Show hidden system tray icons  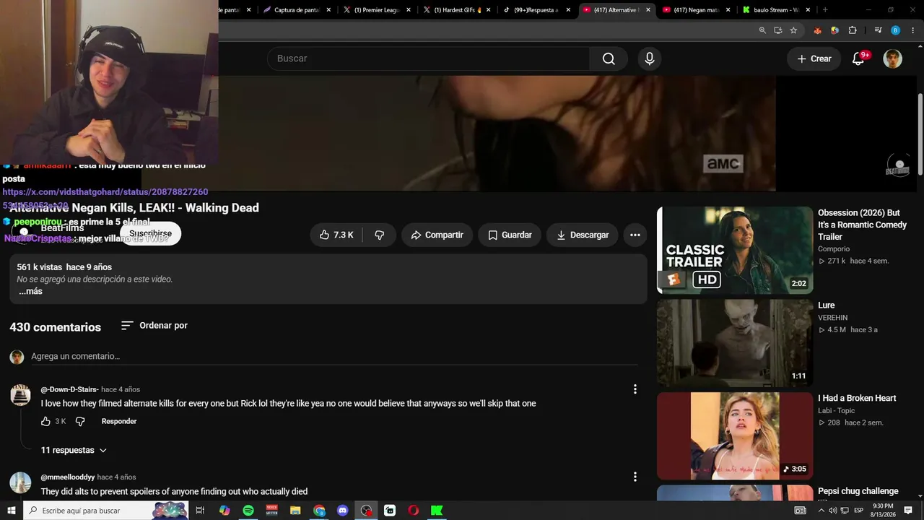[x=821, y=511]
